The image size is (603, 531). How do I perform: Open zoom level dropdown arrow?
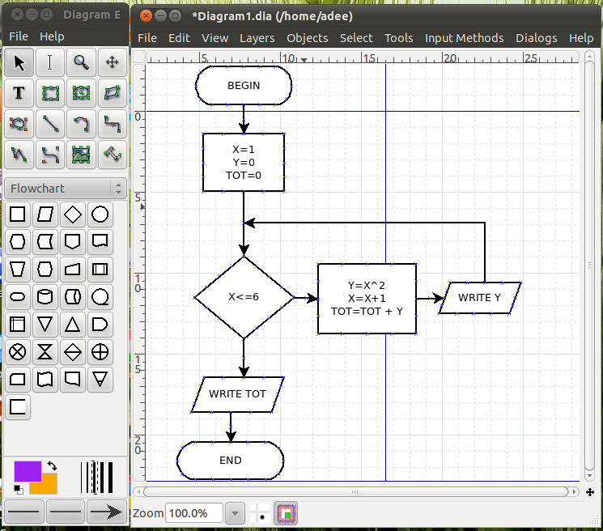235,513
